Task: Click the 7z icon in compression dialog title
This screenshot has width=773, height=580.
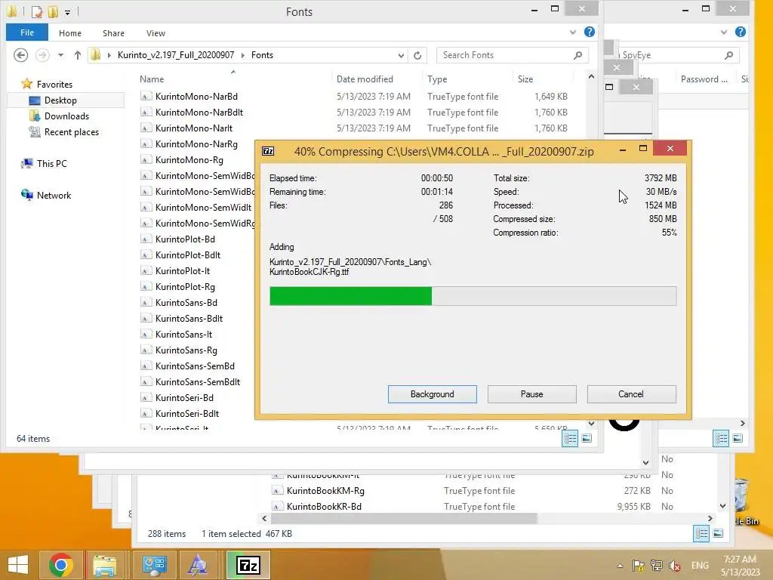Action: [x=268, y=151]
